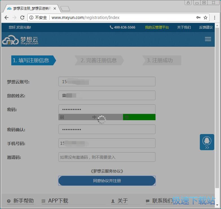
Task: Open saved password key icon
Action: pyautogui.click(x=198, y=18)
